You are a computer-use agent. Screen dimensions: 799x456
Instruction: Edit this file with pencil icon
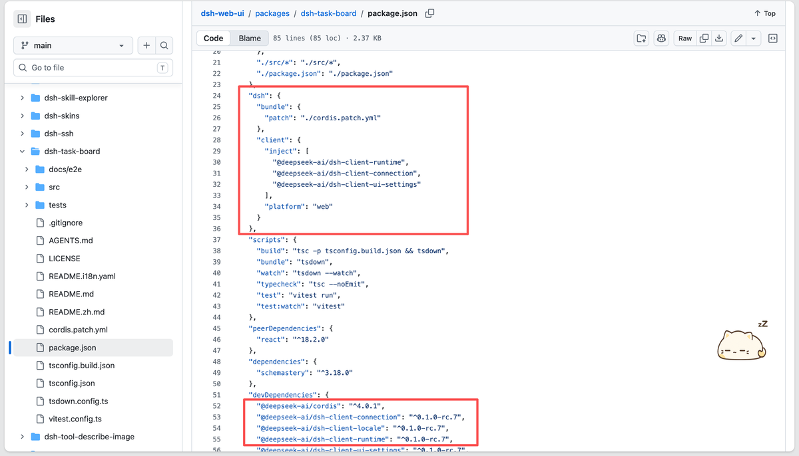pos(738,39)
